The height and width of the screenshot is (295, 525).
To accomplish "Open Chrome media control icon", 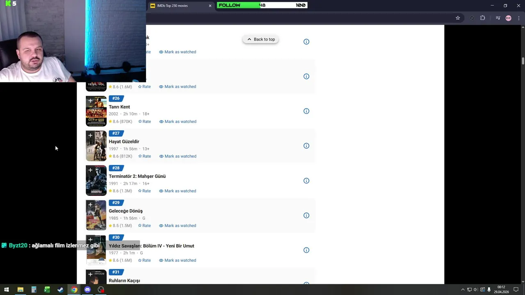I will pyautogui.click(x=498, y=18).
